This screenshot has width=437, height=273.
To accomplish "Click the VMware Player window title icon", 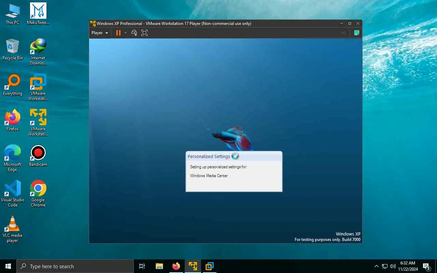I will click(93, 24).
